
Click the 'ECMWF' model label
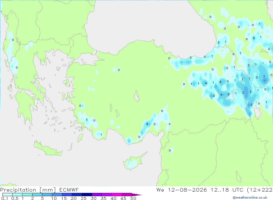[x=69, y=190]
